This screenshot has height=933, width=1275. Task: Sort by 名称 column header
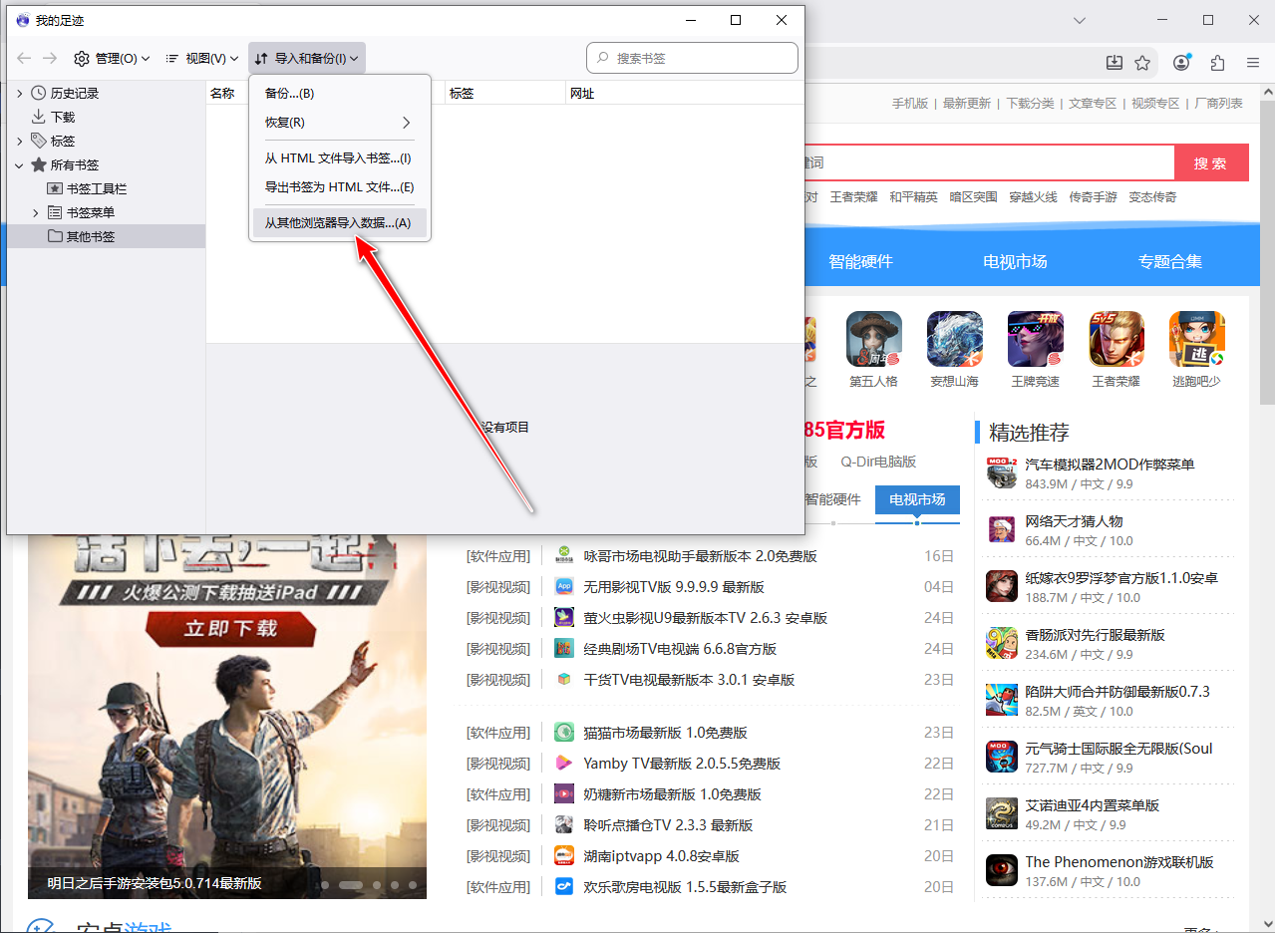[222, 94]
